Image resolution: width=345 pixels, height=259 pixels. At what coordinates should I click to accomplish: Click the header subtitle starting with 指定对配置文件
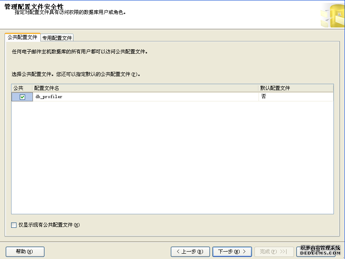(70, 13)
